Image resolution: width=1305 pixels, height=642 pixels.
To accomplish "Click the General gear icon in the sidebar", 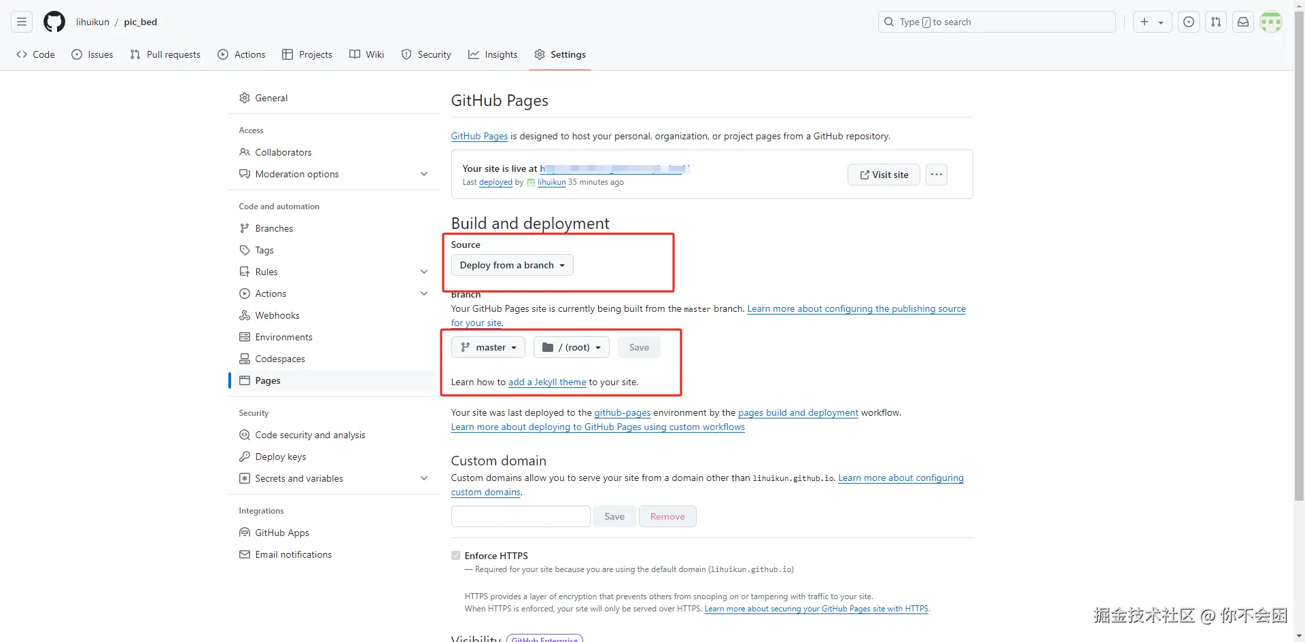I will [x=245, y=98].
